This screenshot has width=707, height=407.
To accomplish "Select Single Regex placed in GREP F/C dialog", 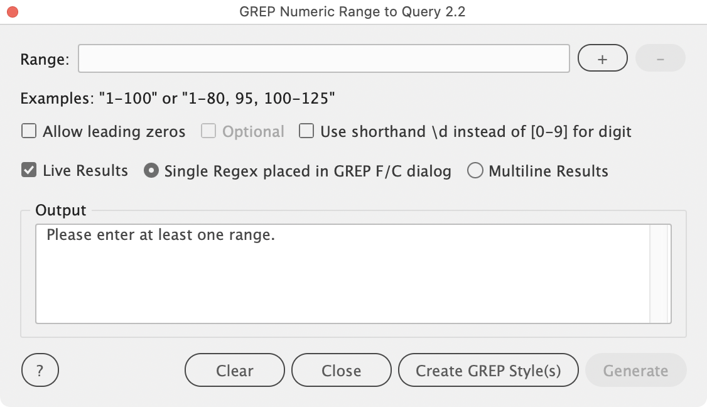I will pyautogui.click(x=151, y=171).
